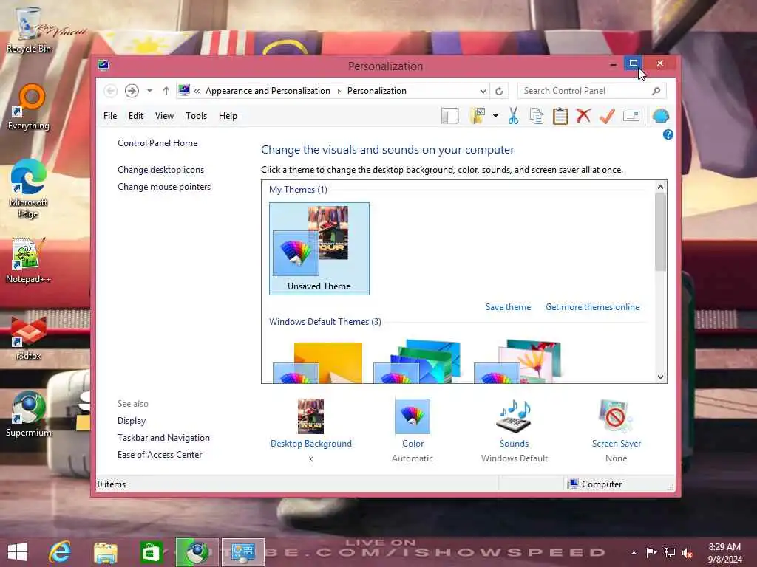The height and width of the screenshot is (567, 757).
Task: Open Internet Explorer from taskbar
Action: [60, 552]
